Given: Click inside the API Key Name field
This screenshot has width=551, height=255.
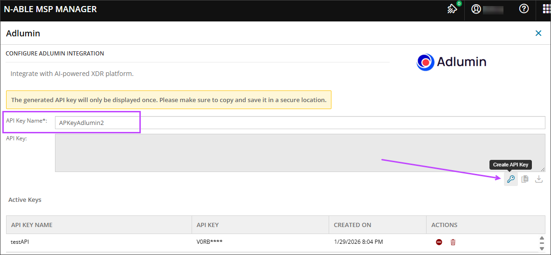Looking at the screenshot, I should (x=299, y=123).
